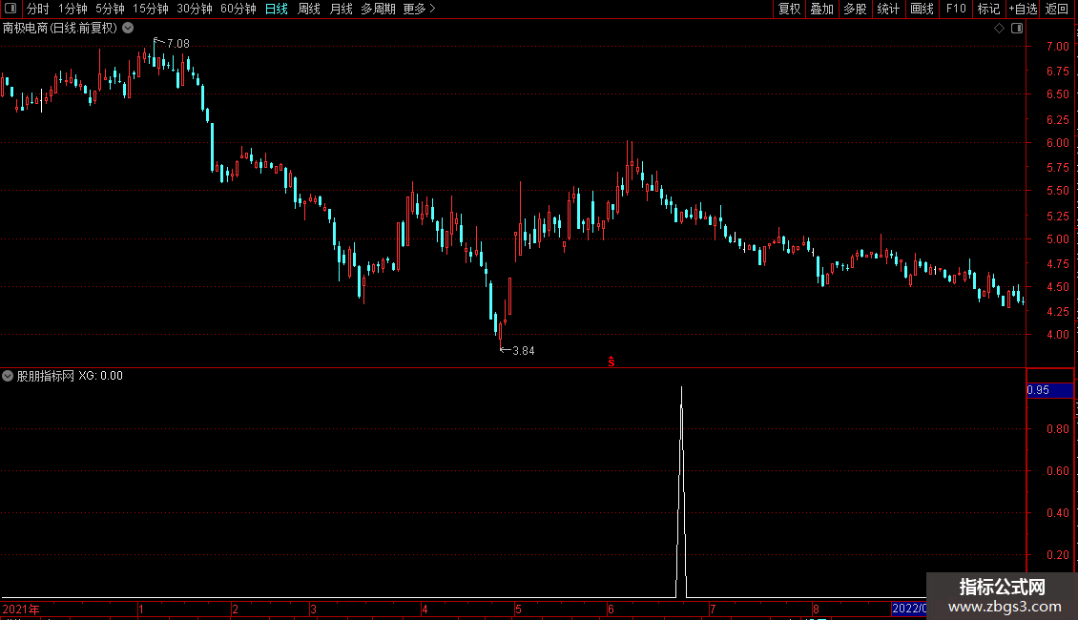Open 多周期 multi-period view
The width and height of the screenshot is (1078, 620).
pos(378,9)
